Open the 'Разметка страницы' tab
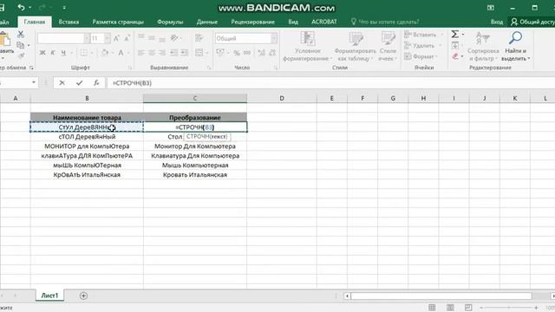The height and width of the screenshot is (312, 555). pos(118,22)
